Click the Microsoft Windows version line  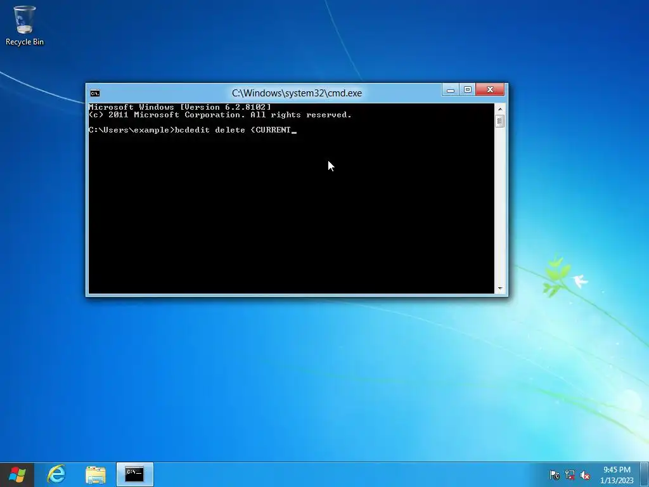click(x=179, y=107)
